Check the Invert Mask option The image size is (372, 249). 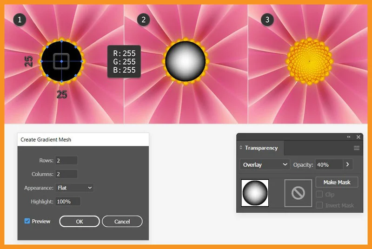click(x=319, y=205)
